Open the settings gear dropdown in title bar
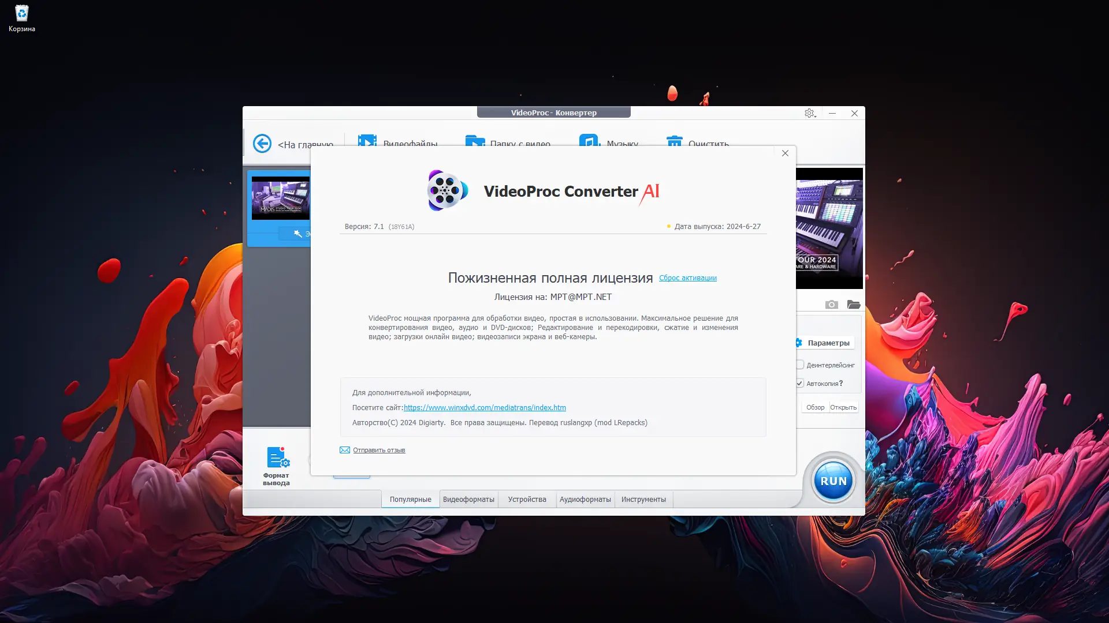The height and width of the screenshot is (623, 1109). coord(810,114)
